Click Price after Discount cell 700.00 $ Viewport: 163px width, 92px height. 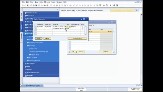point(76,27)
